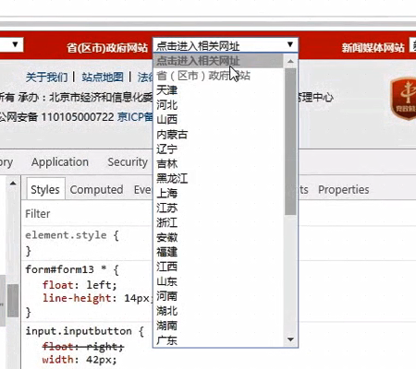Open the 站点地图 link
Image resolution: width=416 pixels, height=369 pixels.
point(103,77)
